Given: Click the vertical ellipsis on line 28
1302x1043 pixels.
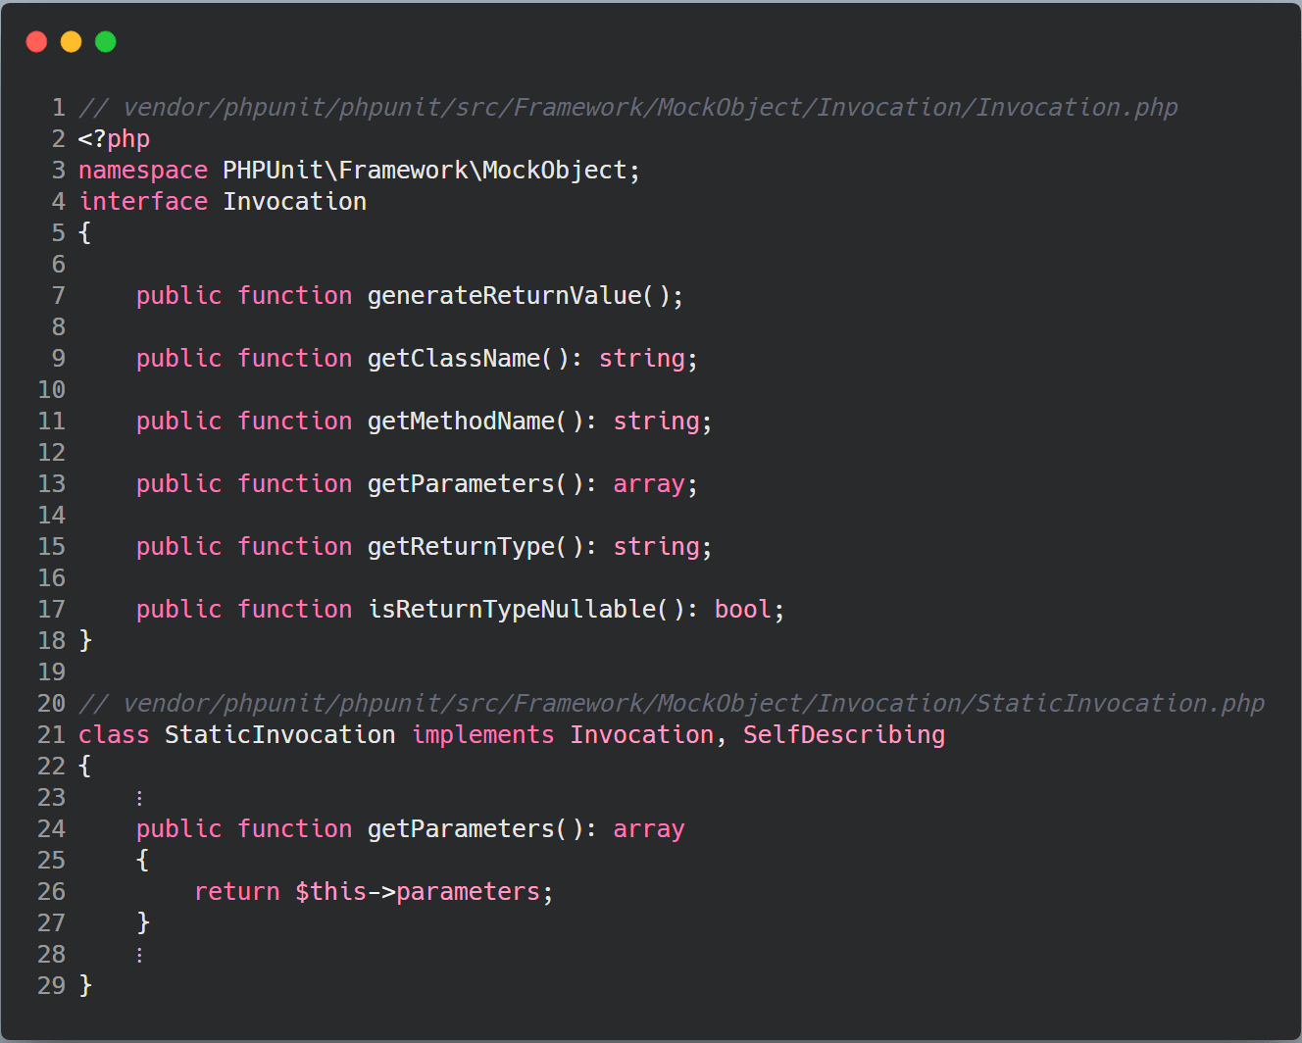Looking at the screenshot, I should click(140, 955).
